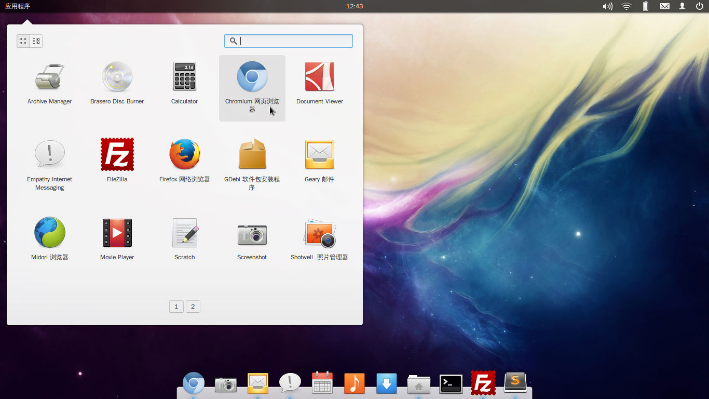
Task: Open the Wi-Fi network indicator
Action: pos(626,6)
